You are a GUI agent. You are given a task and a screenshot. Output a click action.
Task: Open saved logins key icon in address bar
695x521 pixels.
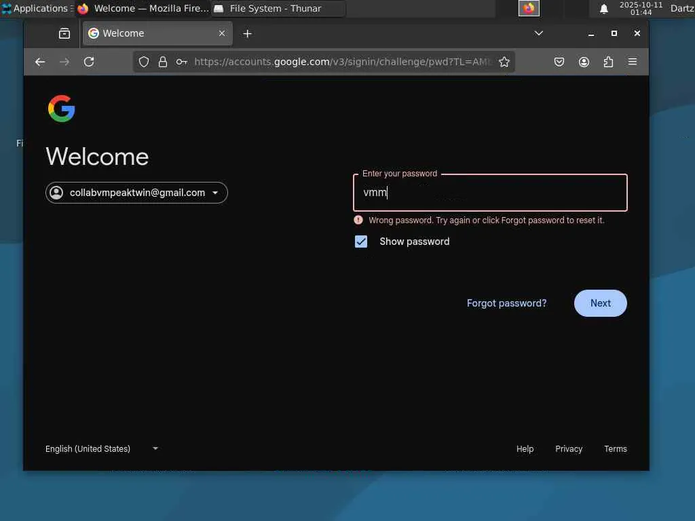182,62
